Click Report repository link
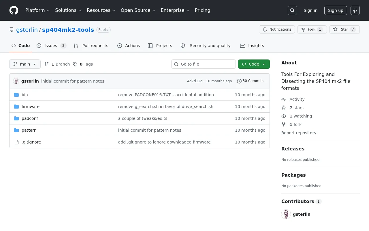This screenshot has width=369, height=231. (299, 133)
